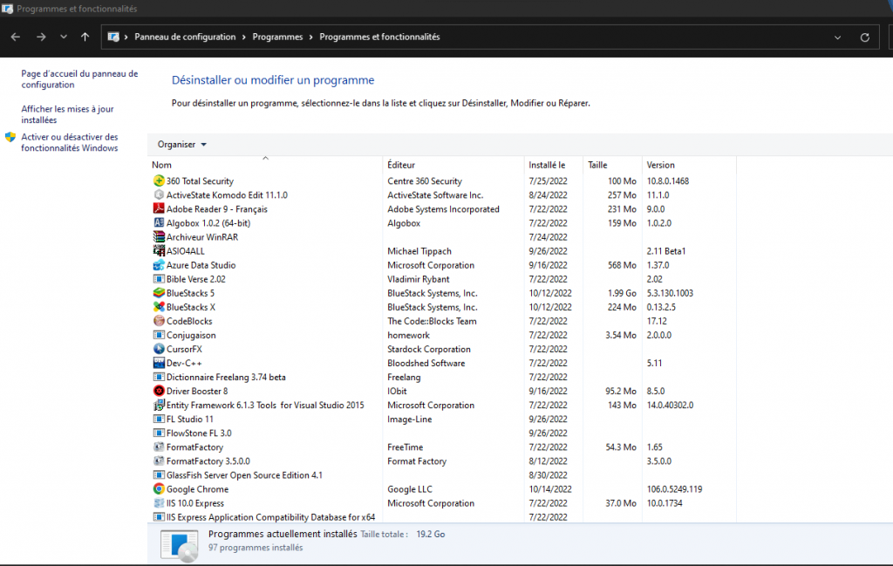Click the Programmes et fonctionnalités title bar icon
This screenshot has width=893, height=566.
point(7,9)
